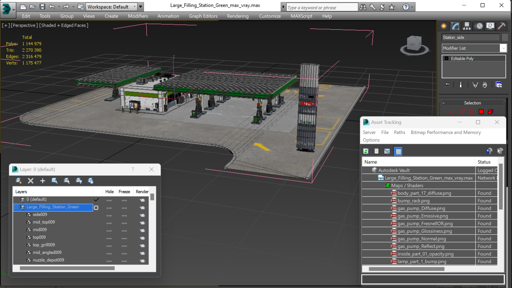Toggle Hide for mid_top009 object
Image resolution: width=512 pixels, height=288 pixels.
coord(109,223)
